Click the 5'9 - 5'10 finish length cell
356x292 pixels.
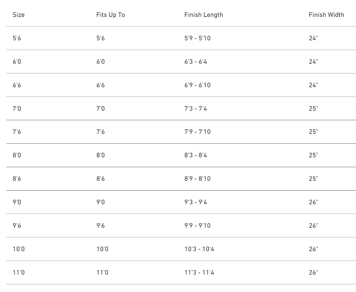click(197, 38)
